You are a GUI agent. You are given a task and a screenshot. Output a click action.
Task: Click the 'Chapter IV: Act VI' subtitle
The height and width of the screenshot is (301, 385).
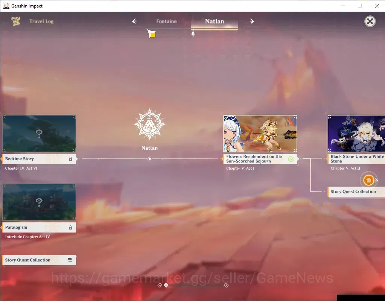click(21, 168)
